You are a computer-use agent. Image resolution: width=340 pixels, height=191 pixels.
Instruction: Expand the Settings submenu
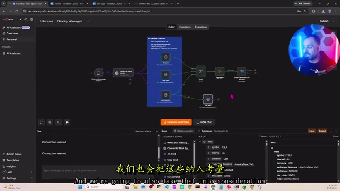[x=32, y=178]
